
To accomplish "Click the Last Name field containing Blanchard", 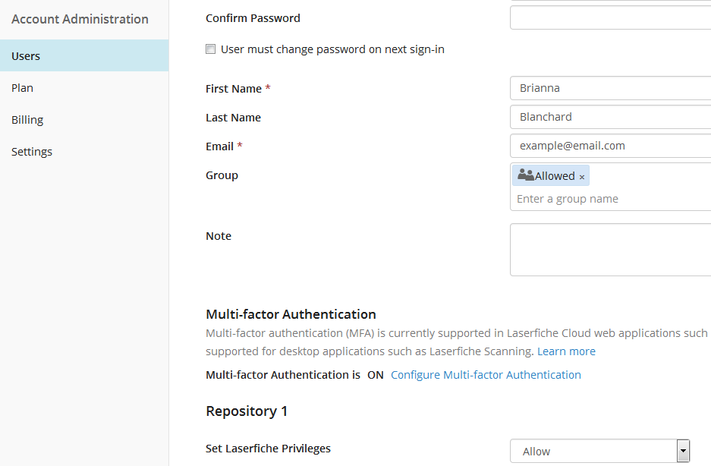I will click(610, 117).
